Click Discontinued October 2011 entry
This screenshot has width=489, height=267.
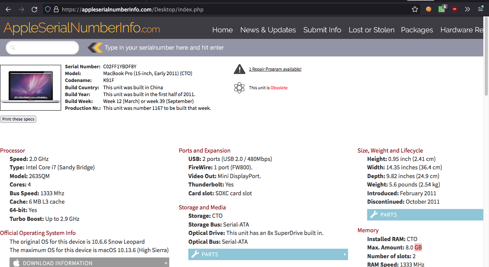click(403, 201)
